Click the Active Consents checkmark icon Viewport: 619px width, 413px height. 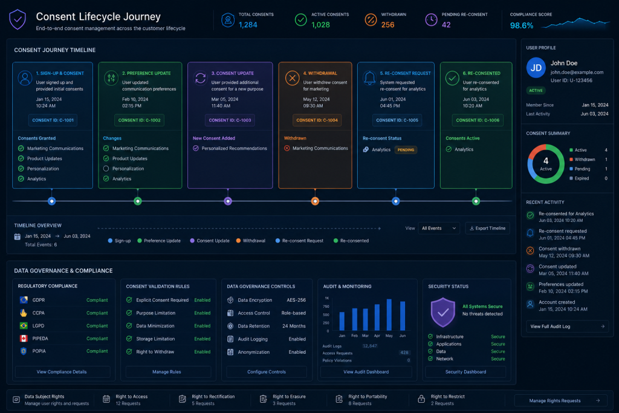(x=301, y=20)
